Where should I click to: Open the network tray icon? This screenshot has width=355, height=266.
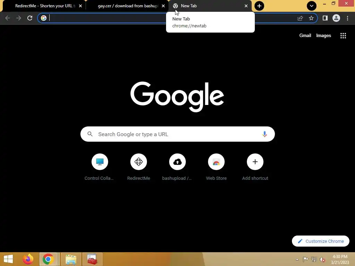[314, 259]
